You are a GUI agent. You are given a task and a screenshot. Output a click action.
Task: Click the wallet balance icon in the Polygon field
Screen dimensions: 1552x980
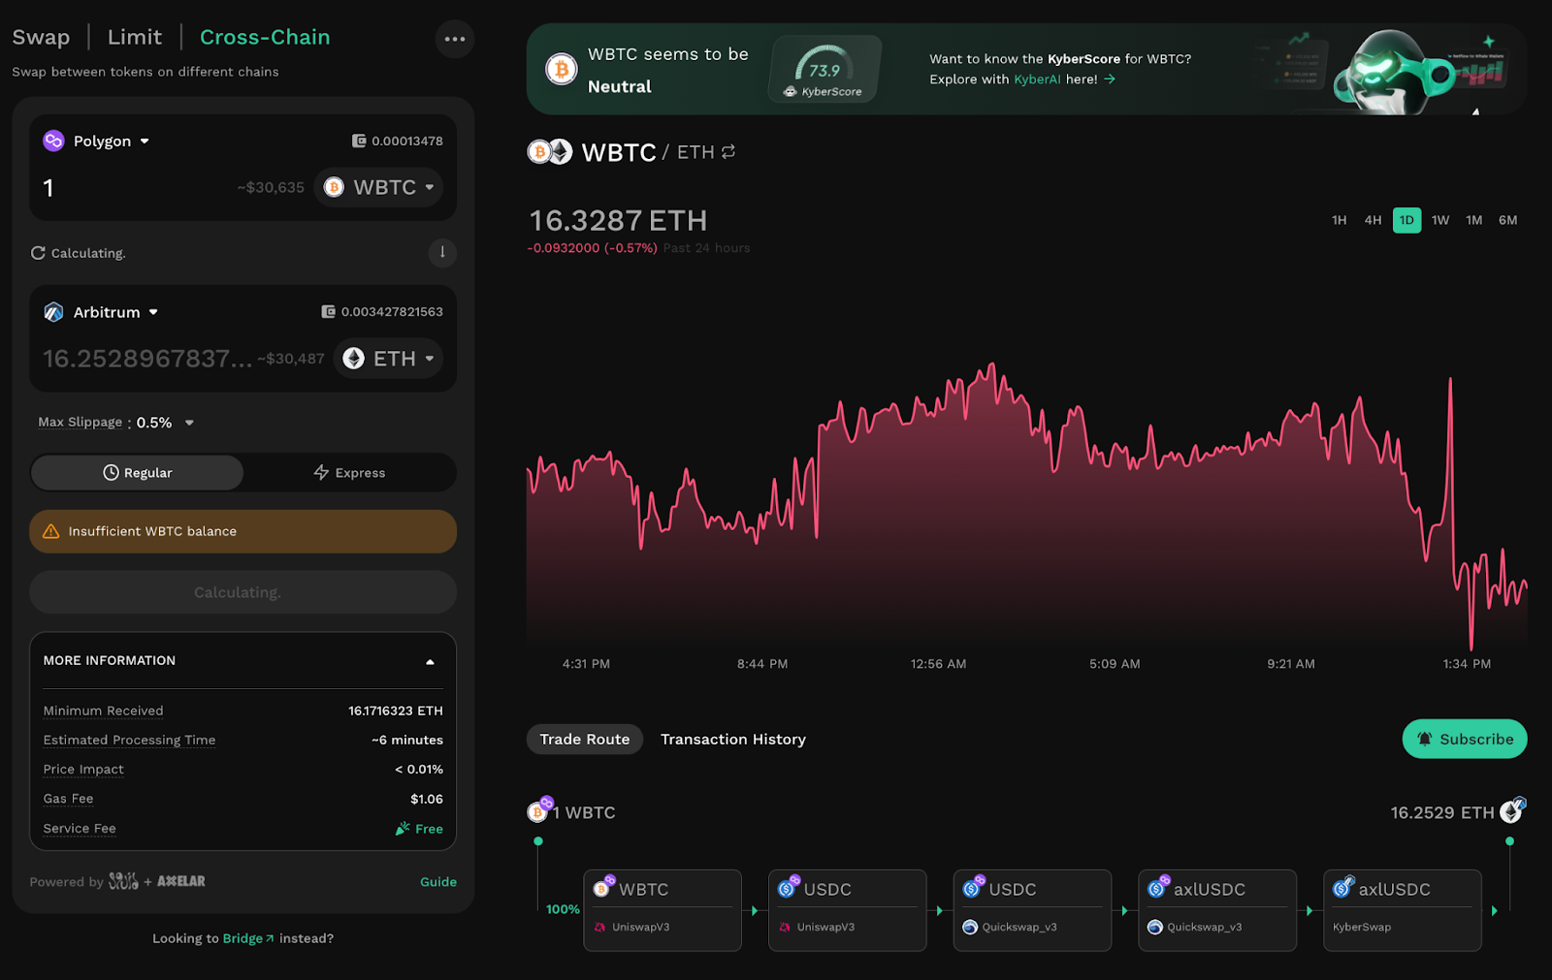[357, 140]
